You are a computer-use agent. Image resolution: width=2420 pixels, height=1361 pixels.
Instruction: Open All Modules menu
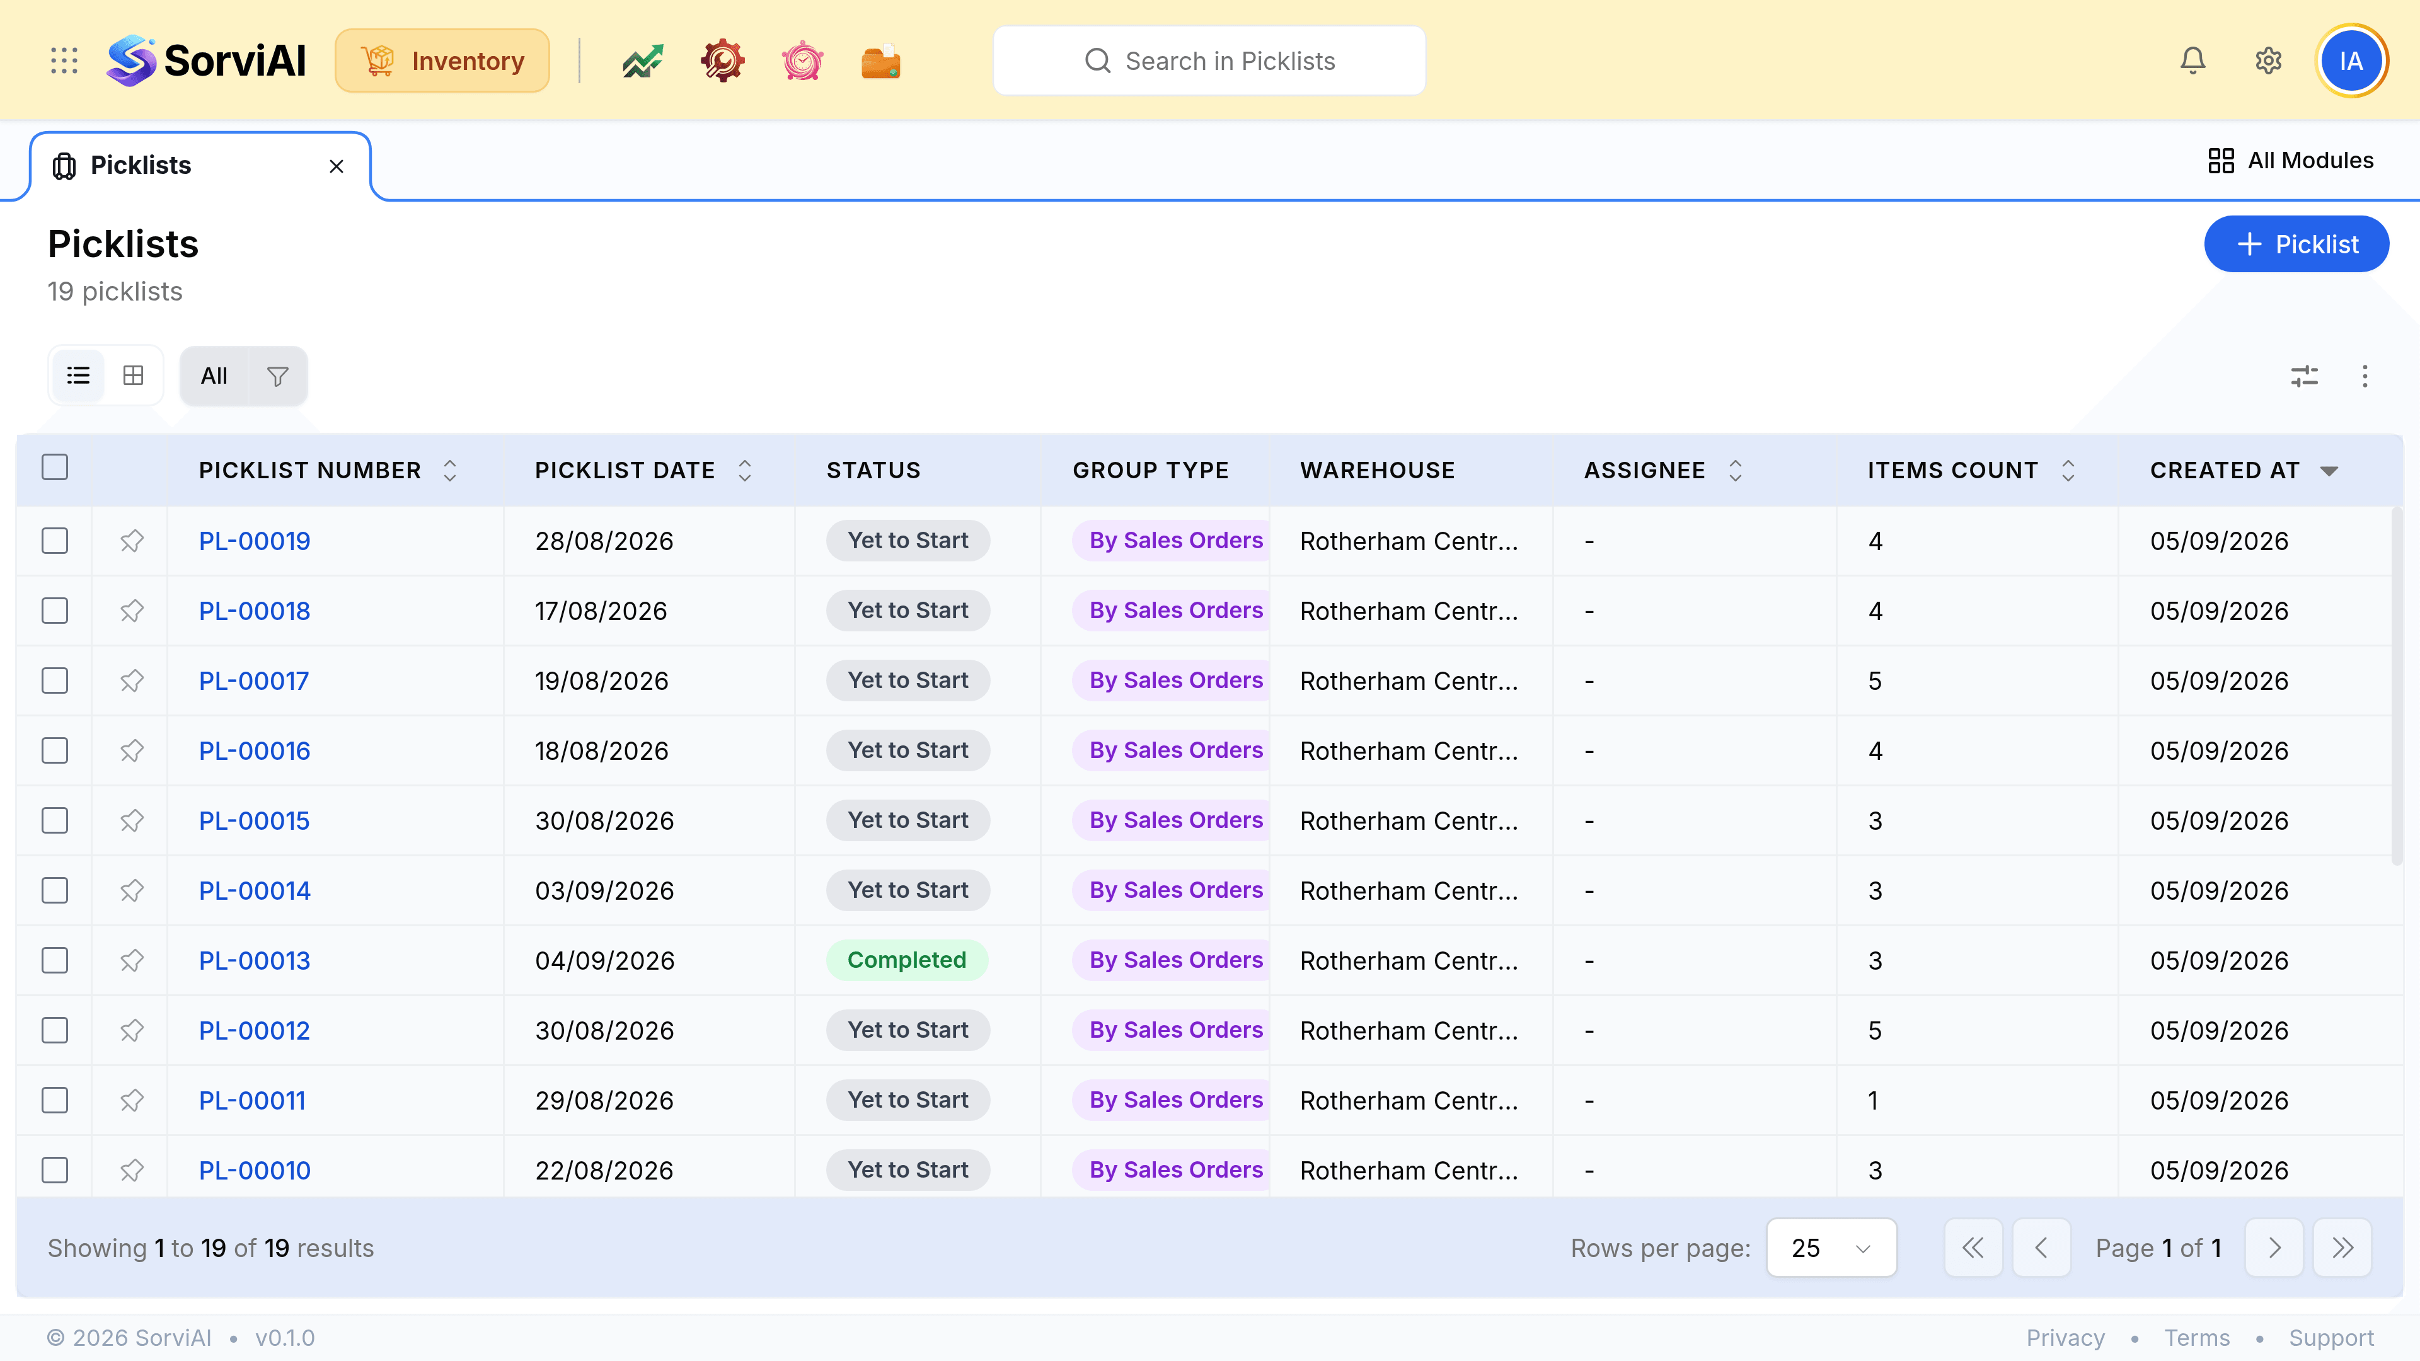point(2290,161)
